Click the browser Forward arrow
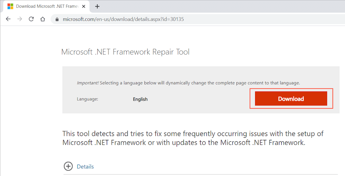Viewport: 345px width, 176px height. point(20,19)
